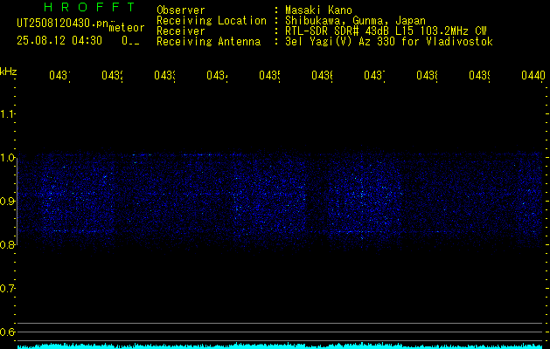Click the kHz axis unit label
The image size is (550, 349).
(x=8, y=72)
